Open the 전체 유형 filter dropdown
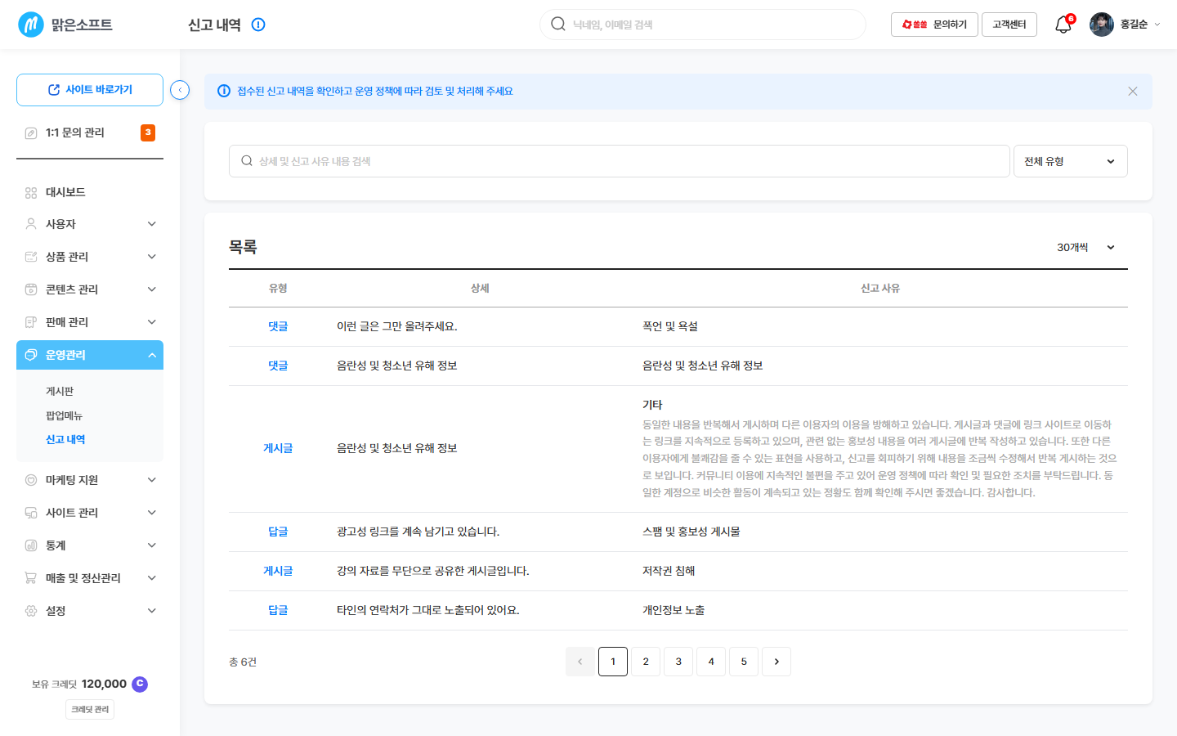The height and width of the screenshot is (736, 1177). 1071,161
